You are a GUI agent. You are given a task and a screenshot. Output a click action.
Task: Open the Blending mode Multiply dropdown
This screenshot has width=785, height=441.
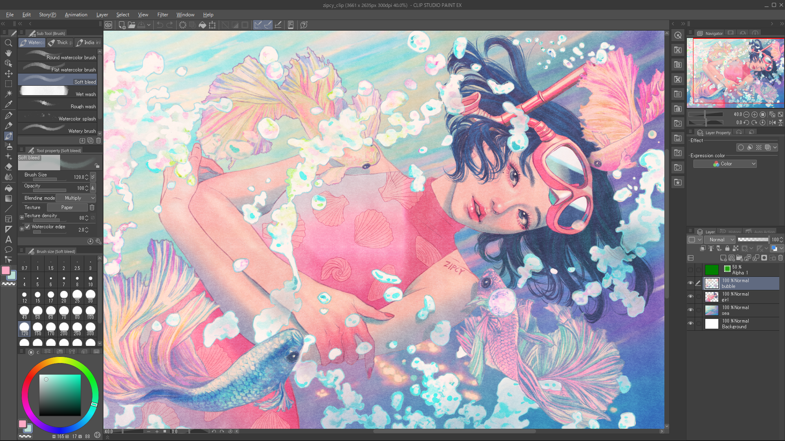point(76,198)
